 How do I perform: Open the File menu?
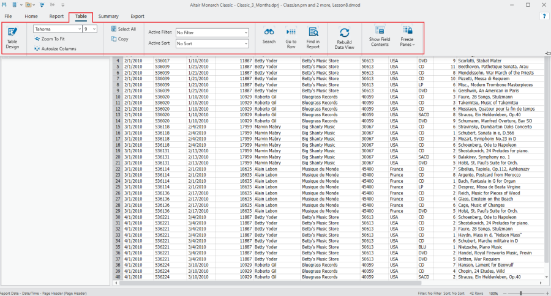coord(9,16)
